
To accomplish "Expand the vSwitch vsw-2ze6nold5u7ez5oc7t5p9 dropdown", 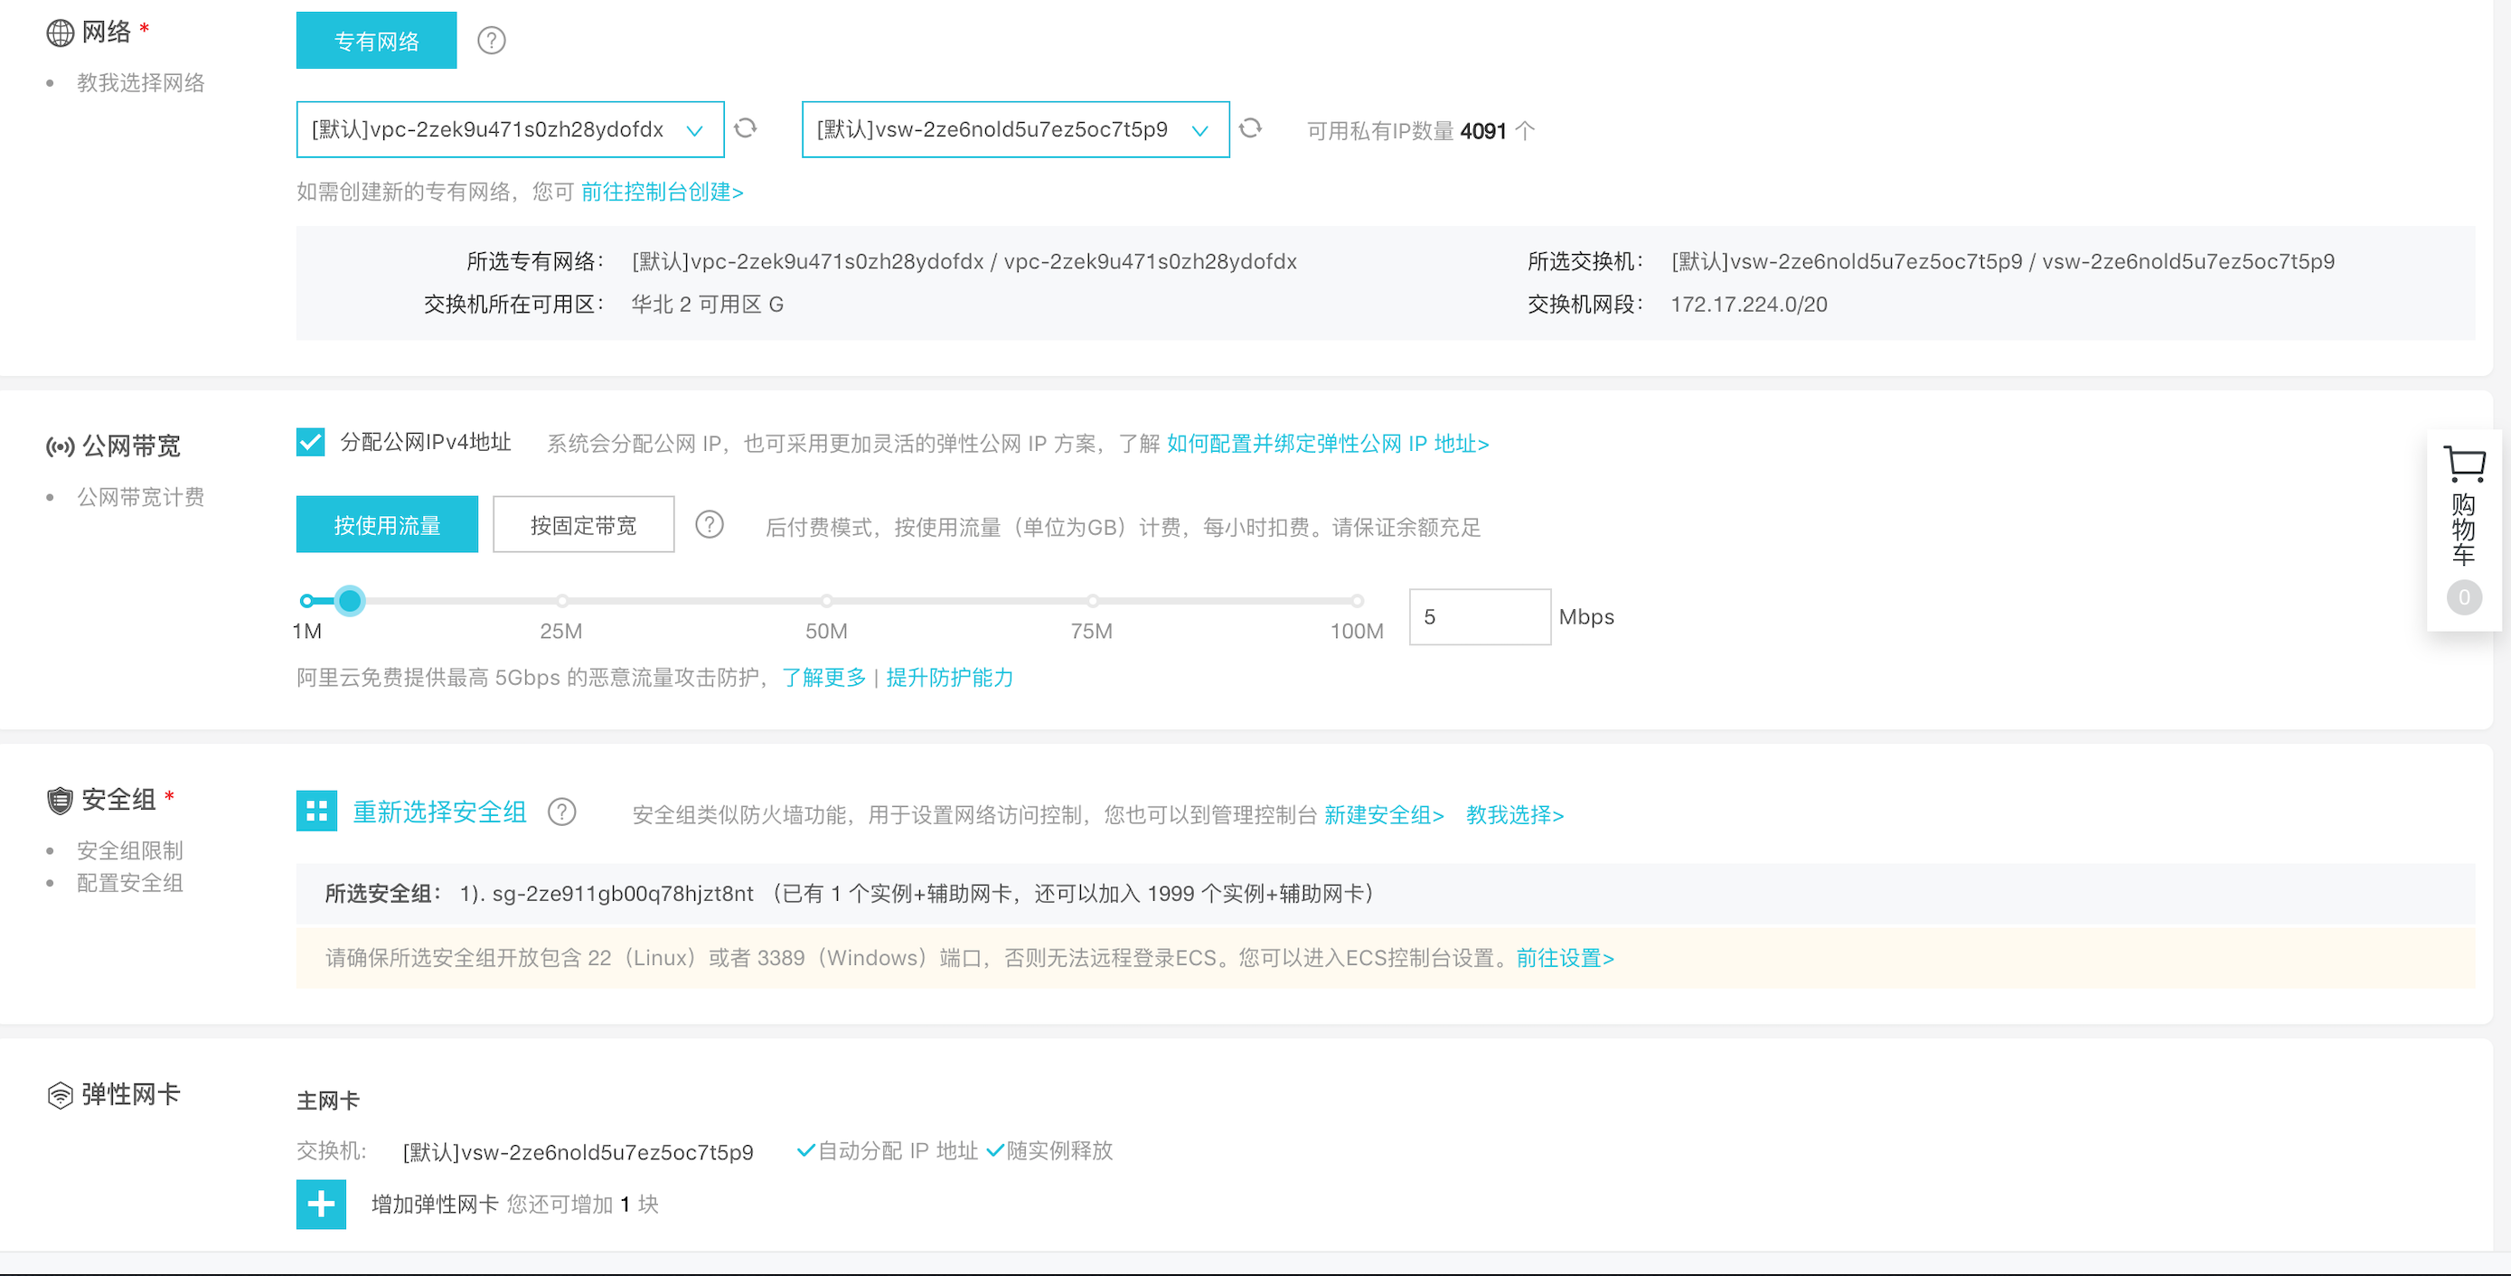I will 1015,129.
